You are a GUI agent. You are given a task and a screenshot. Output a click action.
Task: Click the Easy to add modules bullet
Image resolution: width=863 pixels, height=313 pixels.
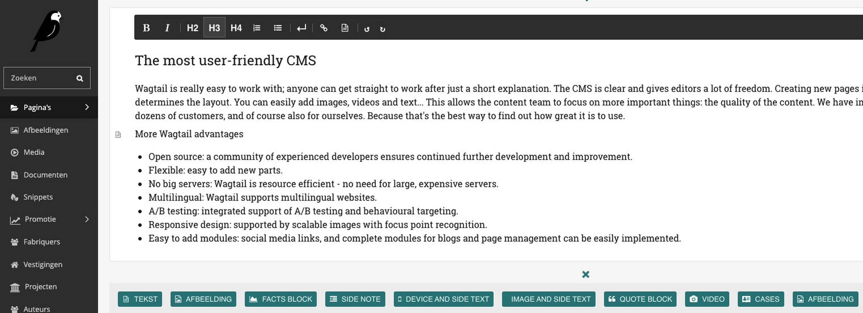(414, 238)
